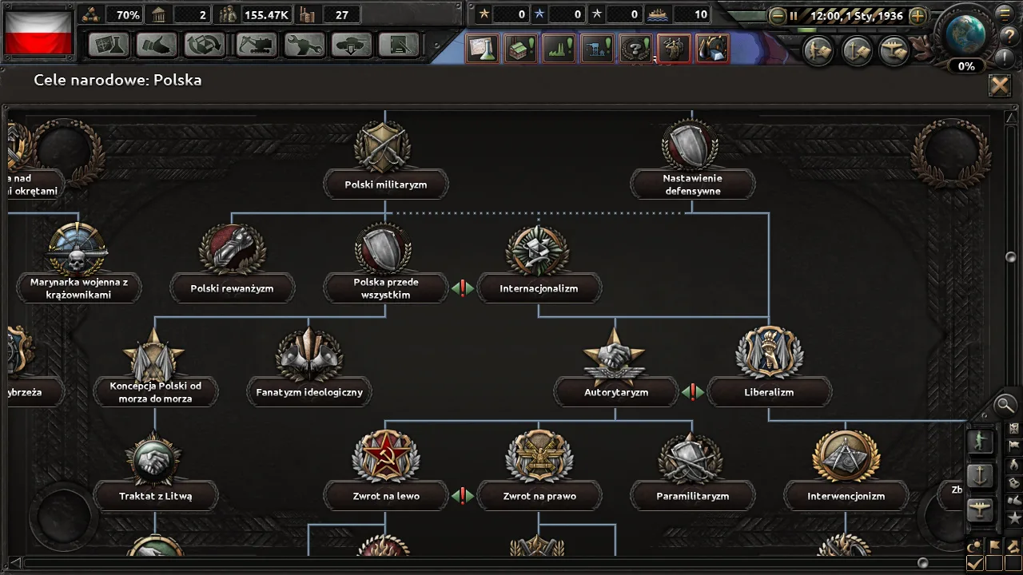Image resolution: width=1023 pixels, height=575 pixels.
Task: Click the blue crane construction alert
Action: click(598, 48)
